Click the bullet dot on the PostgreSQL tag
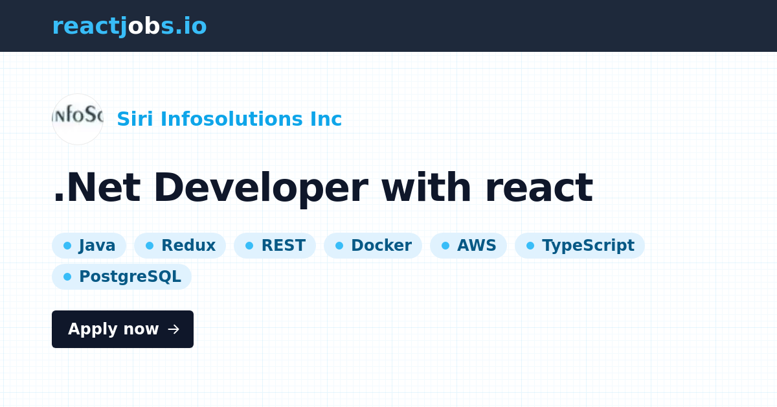The width and height of the screenshot is (777, 407). tap(67, 277)
